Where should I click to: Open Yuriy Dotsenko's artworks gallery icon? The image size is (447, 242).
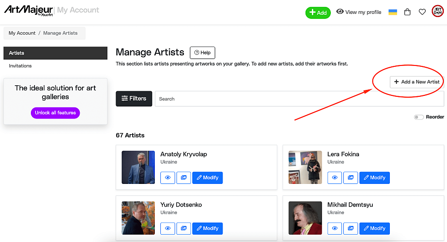point(183,228)
